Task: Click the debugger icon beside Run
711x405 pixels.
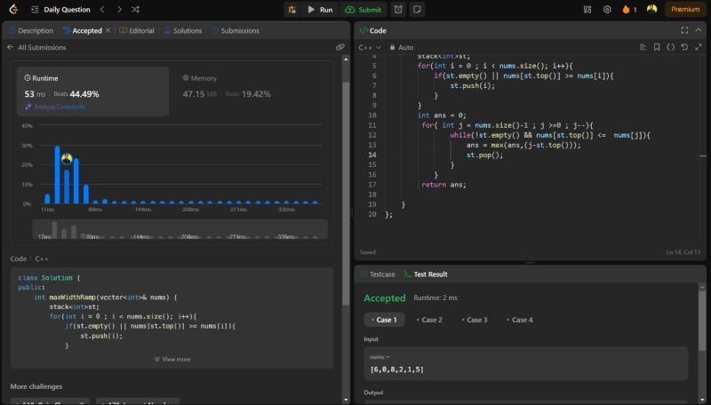Action: tap(292, 10)
